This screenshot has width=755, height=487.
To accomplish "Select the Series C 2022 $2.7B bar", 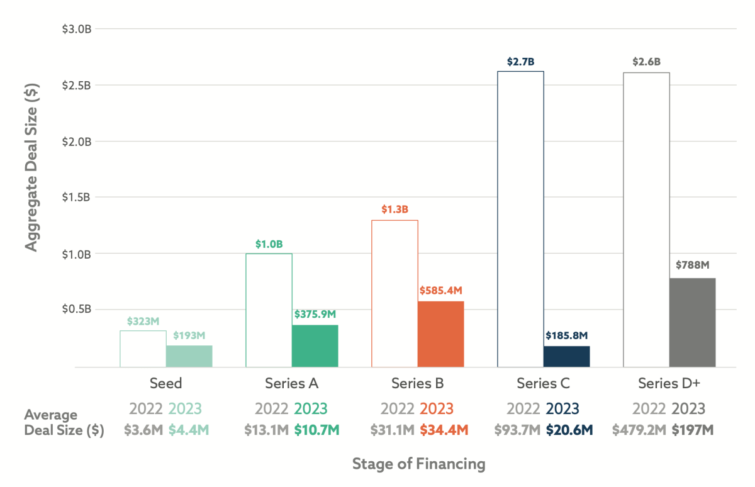I will 521,219.
